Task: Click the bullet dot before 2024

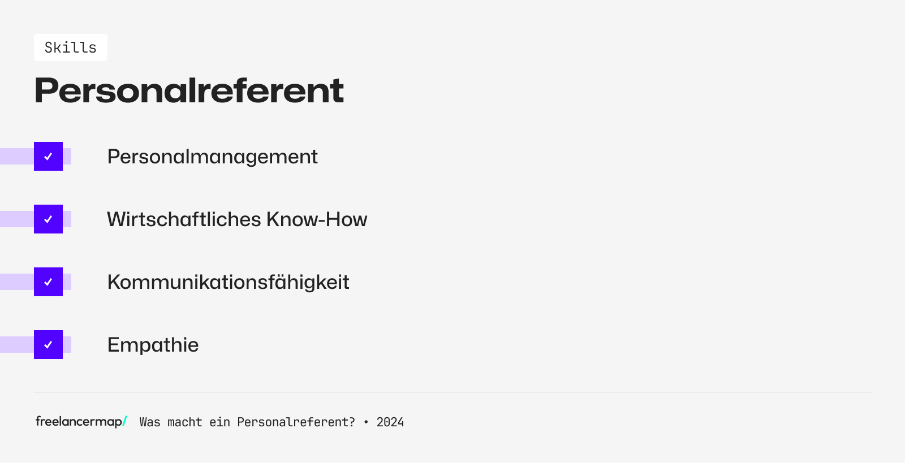Action: (x=366, y=422)
